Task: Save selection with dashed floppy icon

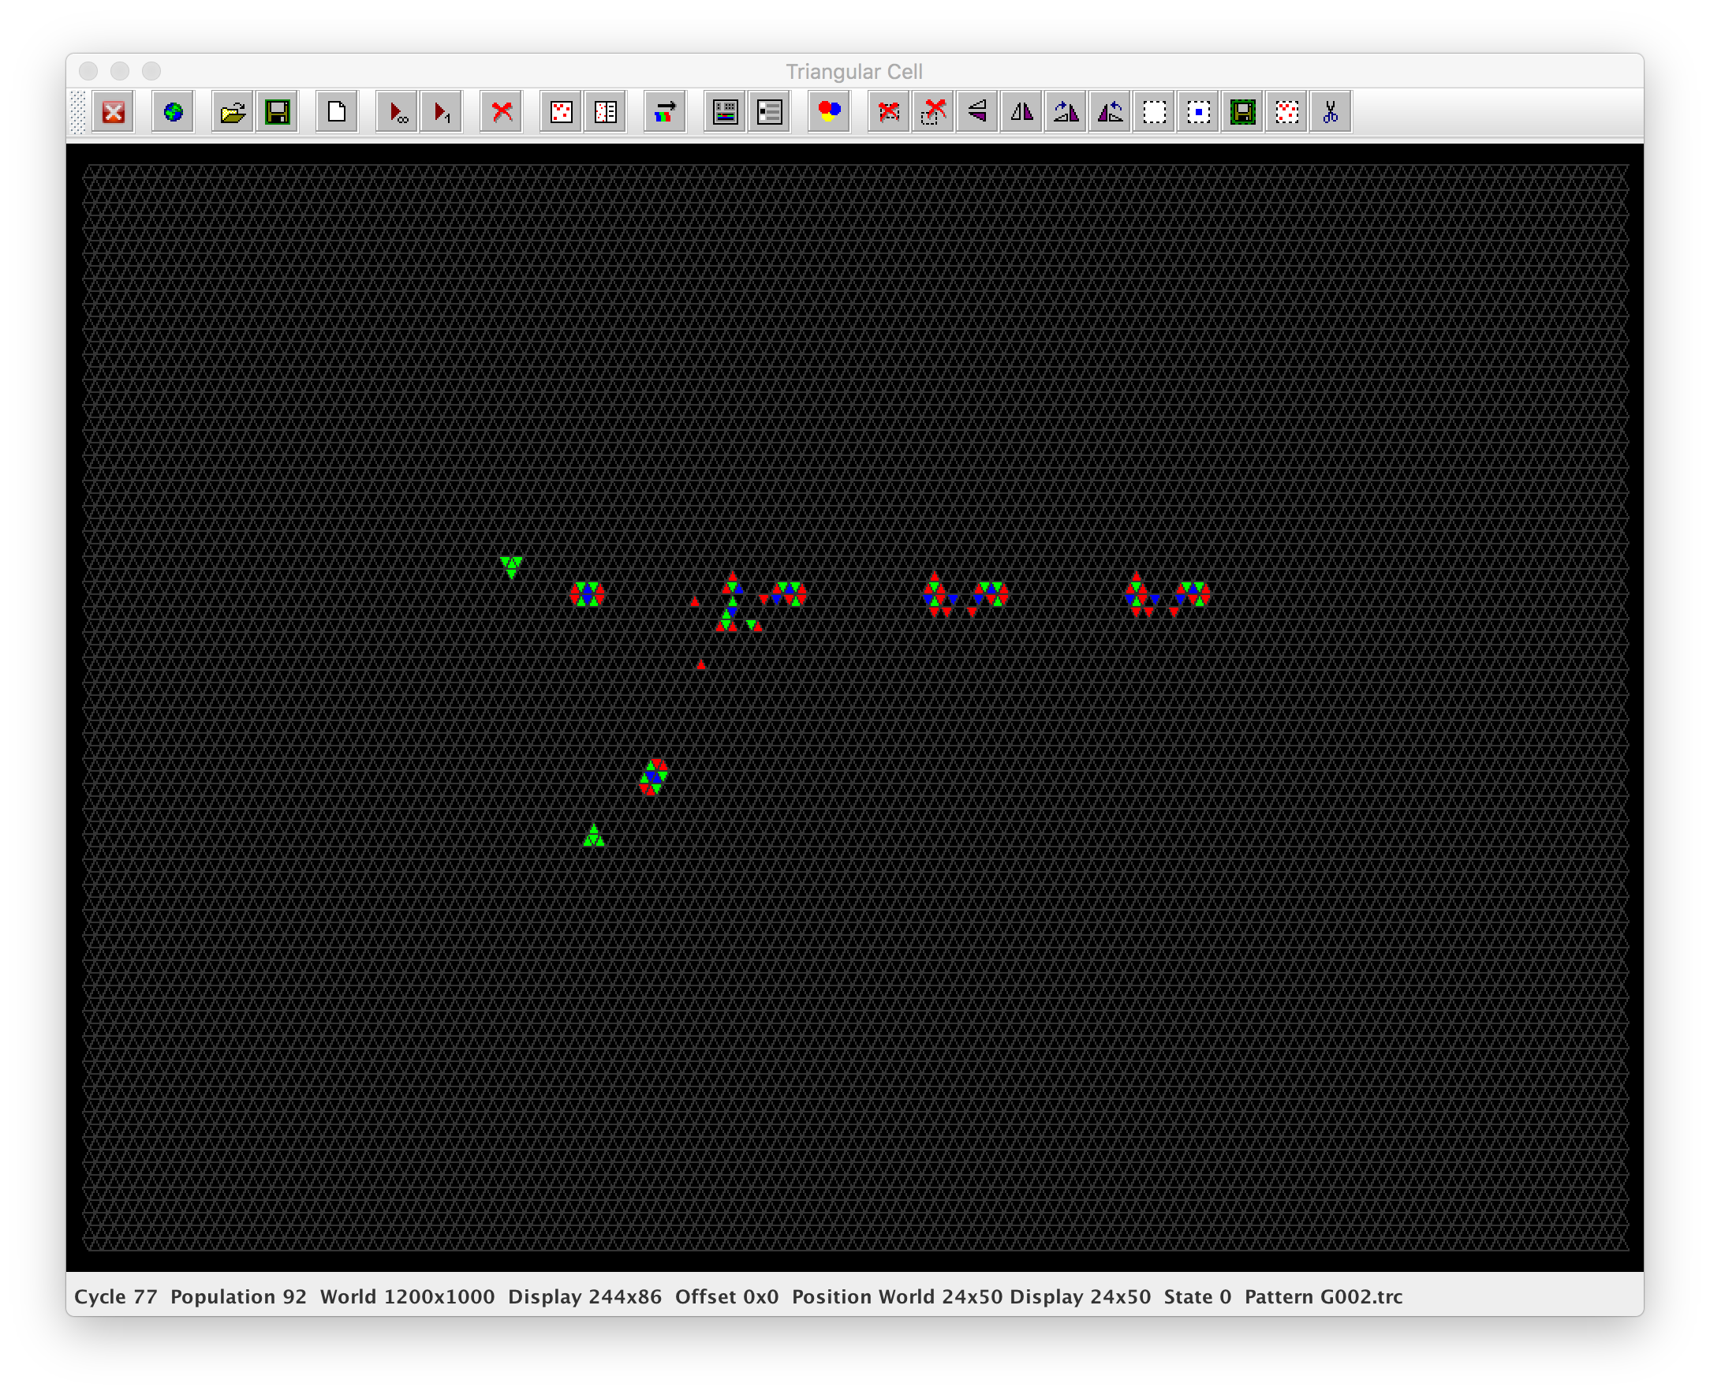Action: pos(1242,112)
